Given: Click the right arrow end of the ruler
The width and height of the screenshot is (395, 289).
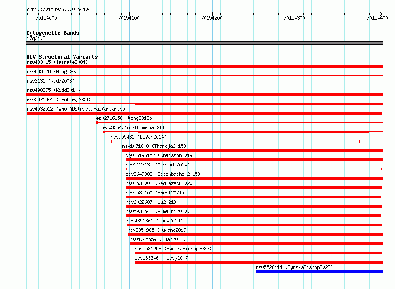Looking at the screenshot, I should 381,14.
